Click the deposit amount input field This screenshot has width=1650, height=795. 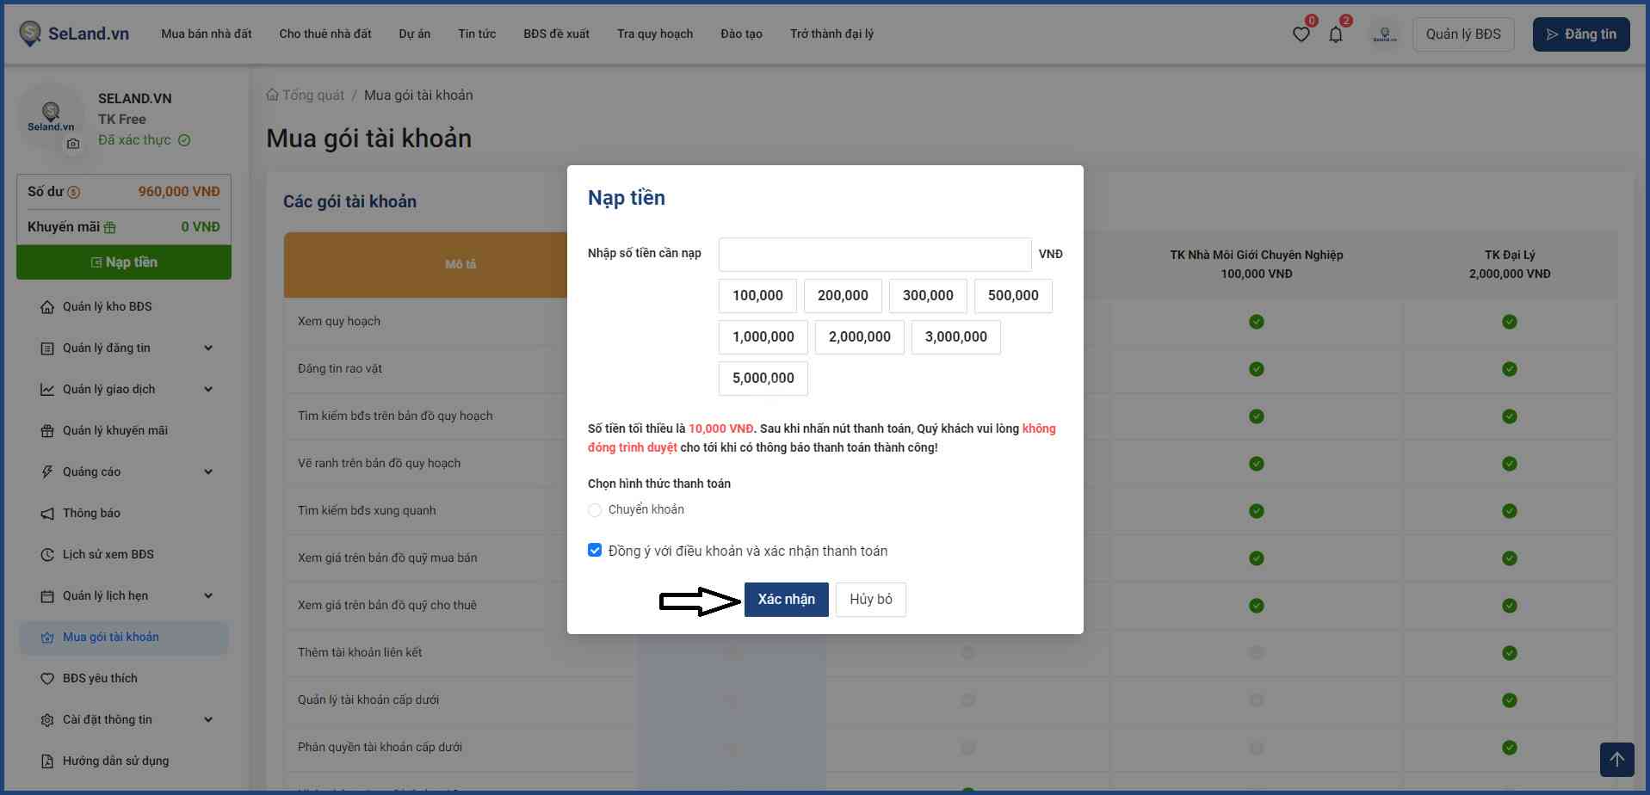(x=874, y=255)
